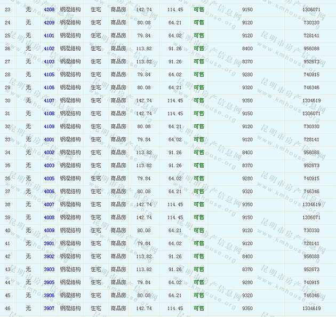Open room 4105 details link

pos(49,75)
